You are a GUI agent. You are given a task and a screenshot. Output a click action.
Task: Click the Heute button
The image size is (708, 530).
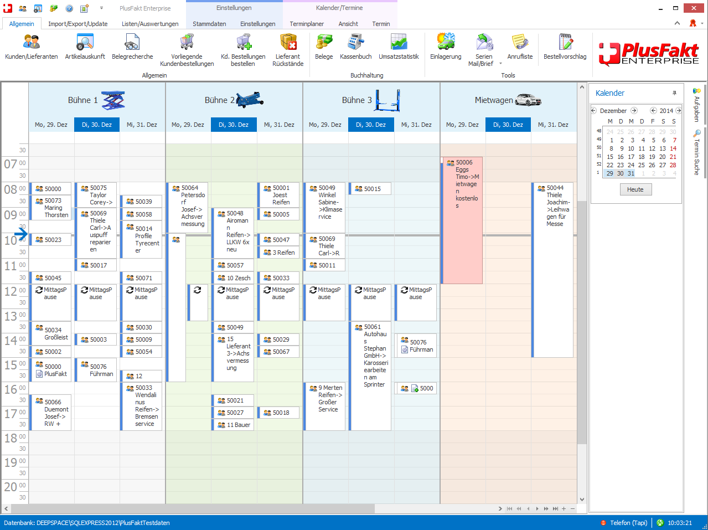635,189
